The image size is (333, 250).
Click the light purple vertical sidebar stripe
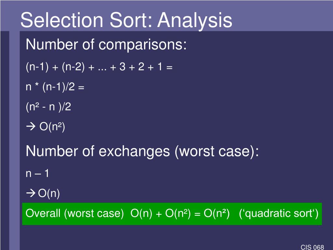pyautogui.click(x=14, y=140)
